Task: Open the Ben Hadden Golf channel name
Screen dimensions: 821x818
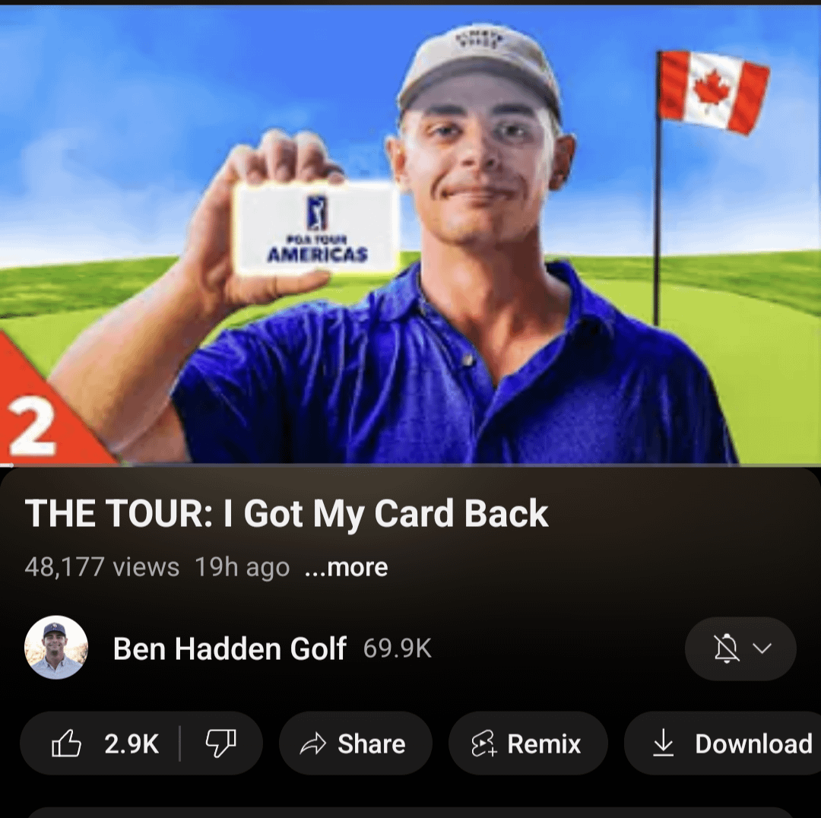Action: (x=230, y=648)
